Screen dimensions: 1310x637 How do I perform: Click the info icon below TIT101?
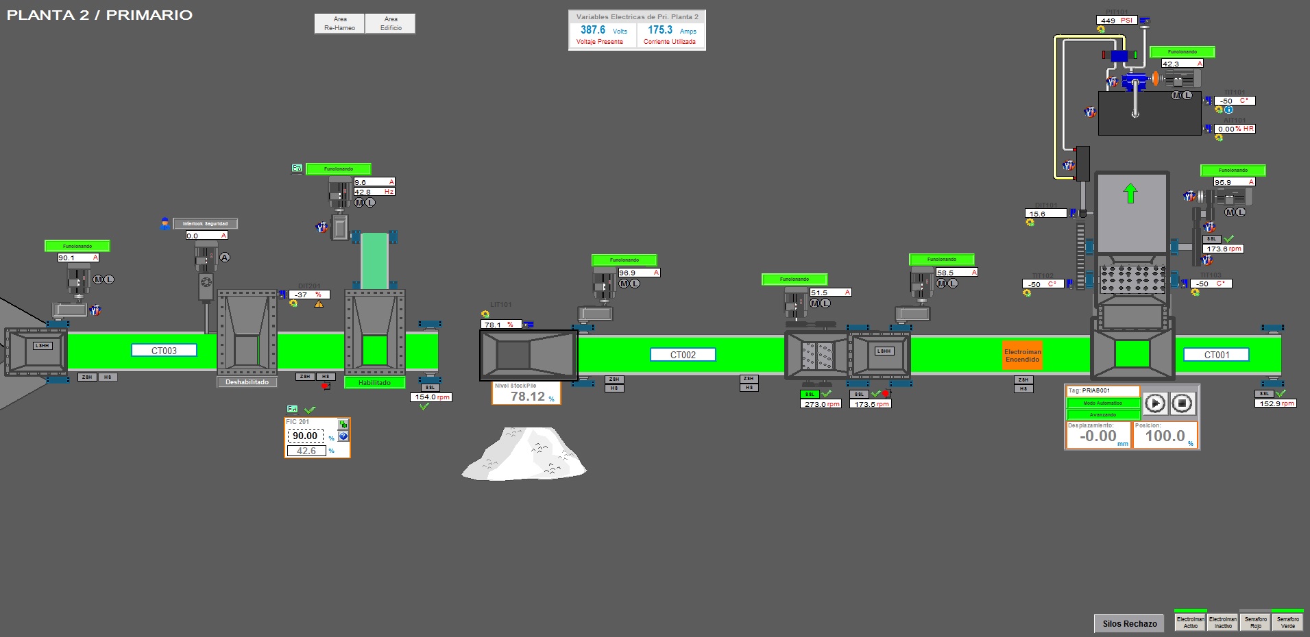pos(1229,110)
